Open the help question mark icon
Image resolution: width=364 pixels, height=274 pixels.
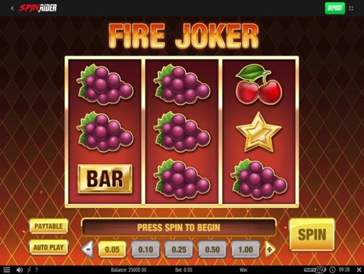pos(36,270)
